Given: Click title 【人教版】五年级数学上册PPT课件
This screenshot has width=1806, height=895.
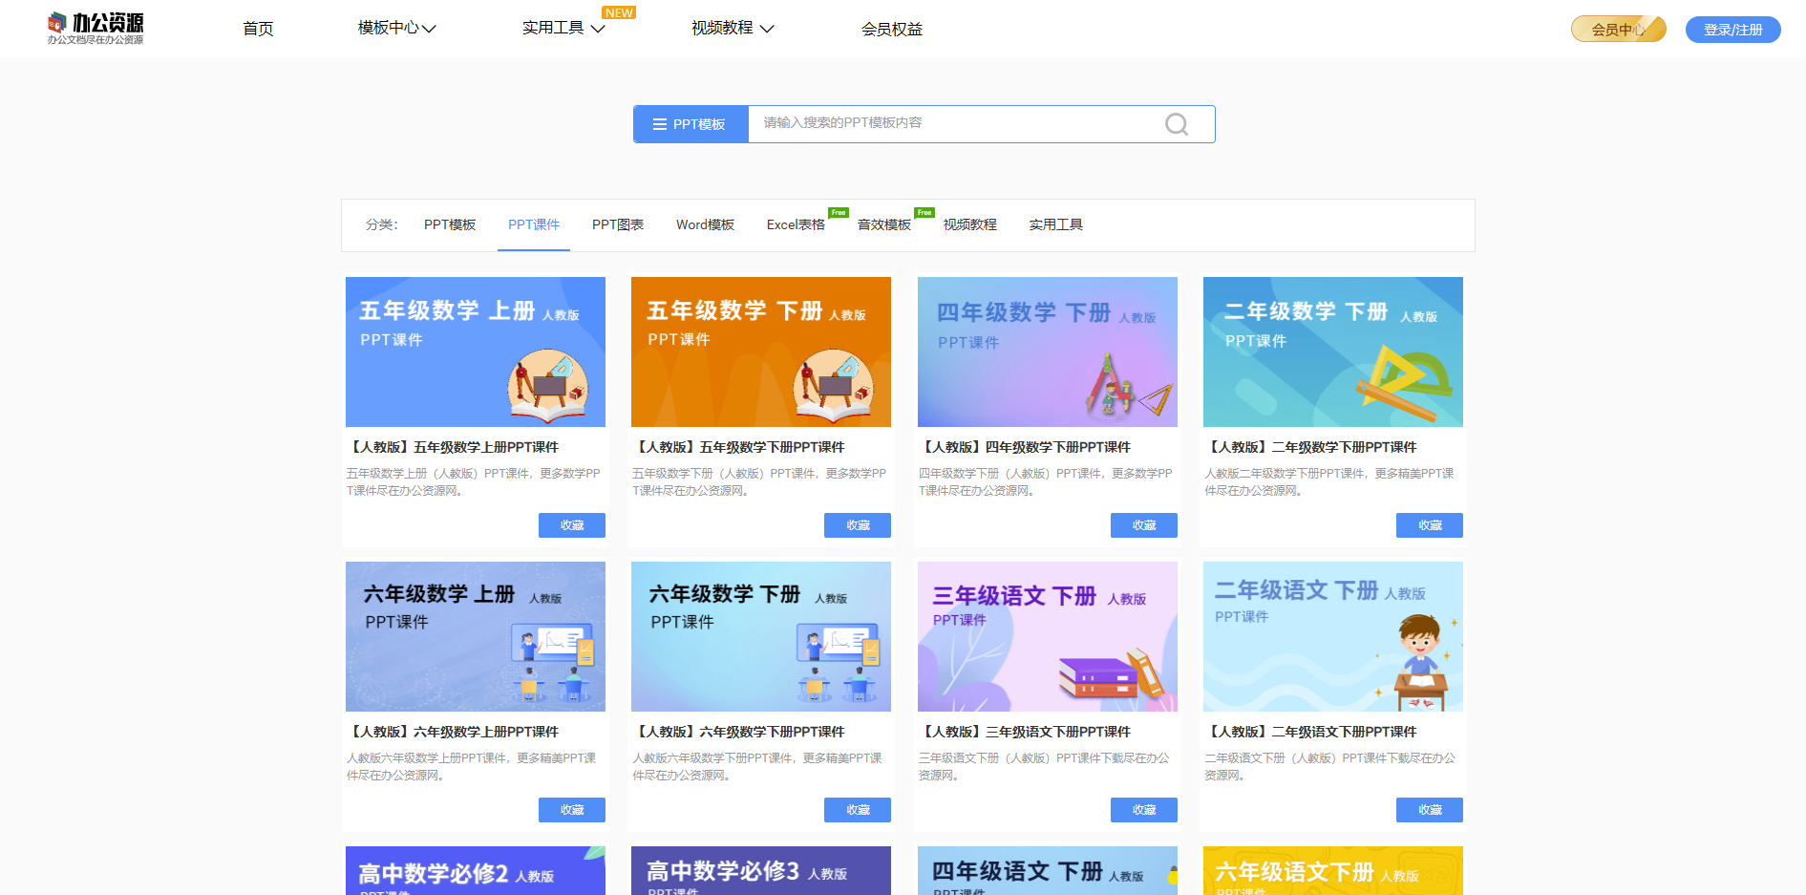Looking at the screenshot, I should pos(453,447).
